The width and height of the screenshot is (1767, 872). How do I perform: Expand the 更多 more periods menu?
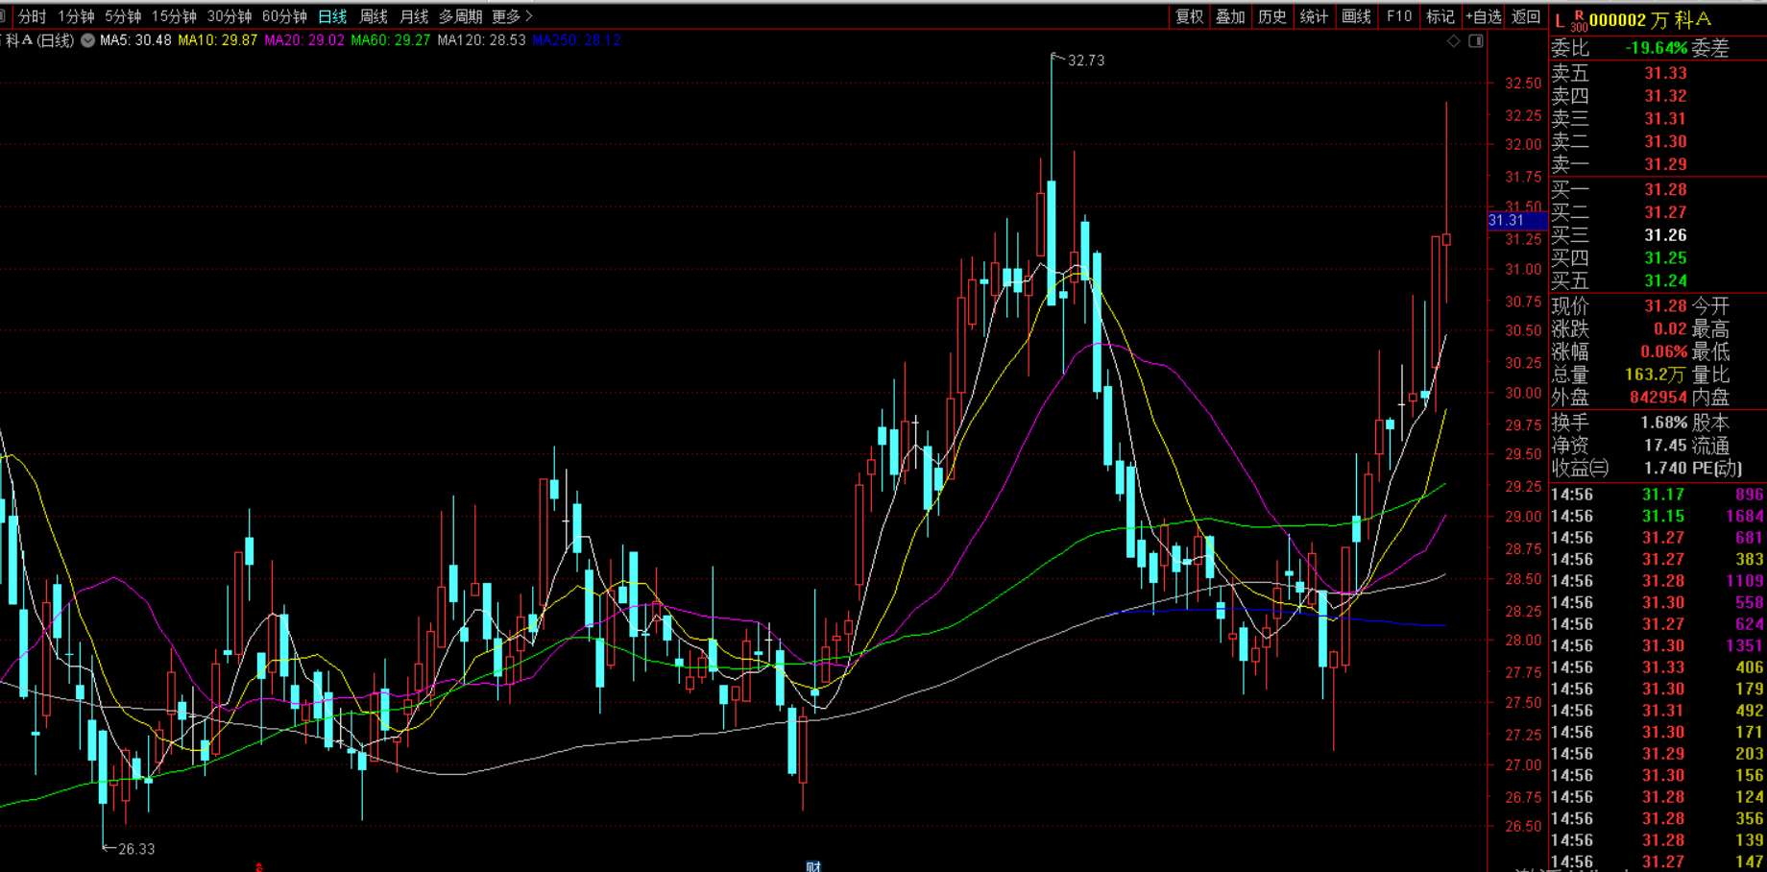coord(512,16)
